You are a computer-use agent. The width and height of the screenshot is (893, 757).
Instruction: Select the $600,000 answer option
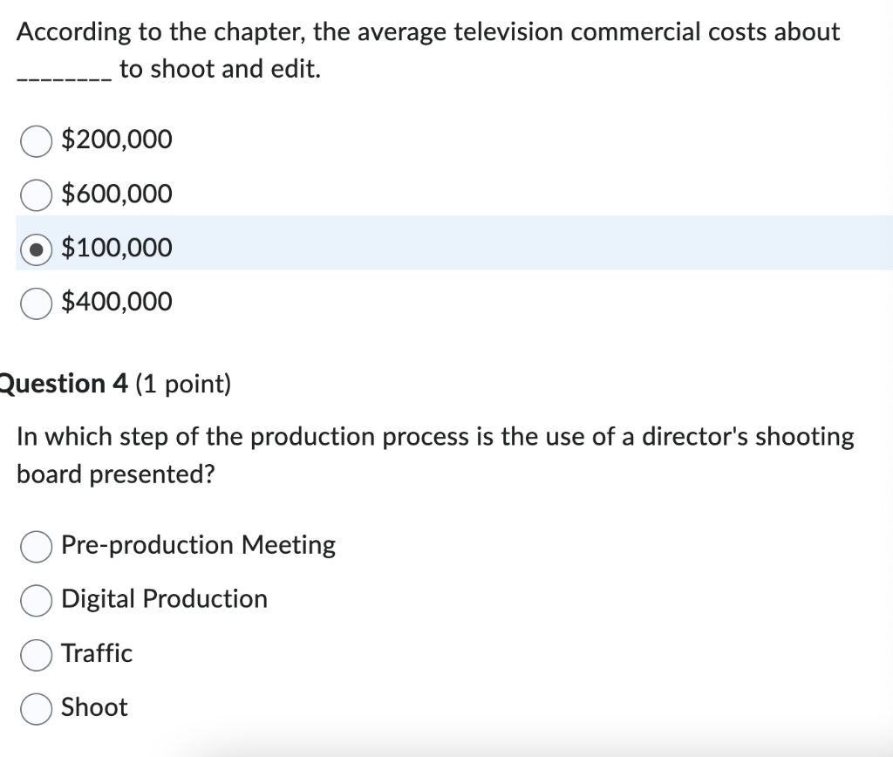click(x=36, y=194)
